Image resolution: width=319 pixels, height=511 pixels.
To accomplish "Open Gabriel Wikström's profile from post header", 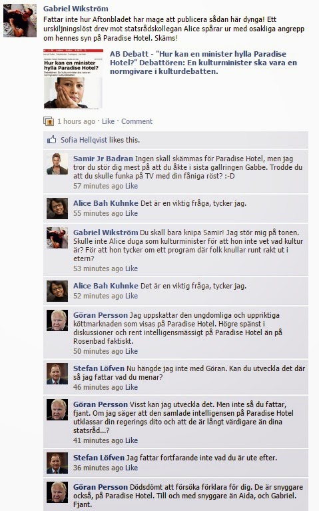I will (76, 9).
